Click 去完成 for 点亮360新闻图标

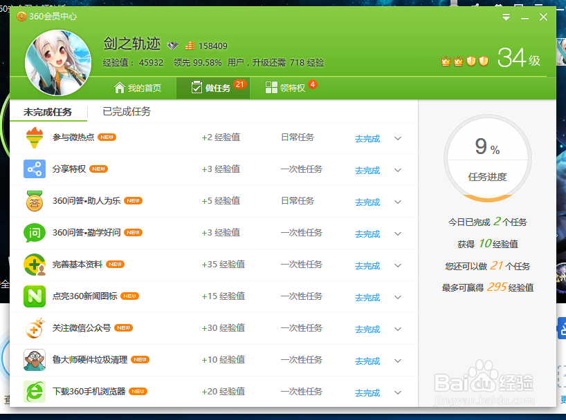click(367, 297)
